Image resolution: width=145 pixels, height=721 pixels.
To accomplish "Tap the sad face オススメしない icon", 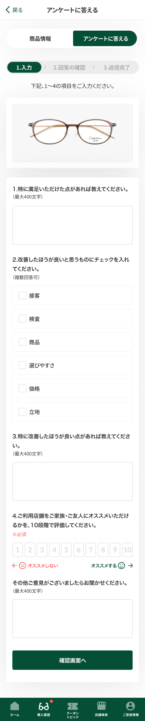I will [x=23, y=566].
